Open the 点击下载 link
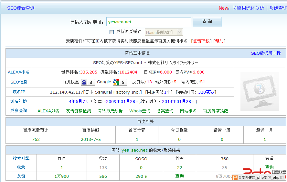The height and width of the screenshot is (182, 287). pos(201,41)
